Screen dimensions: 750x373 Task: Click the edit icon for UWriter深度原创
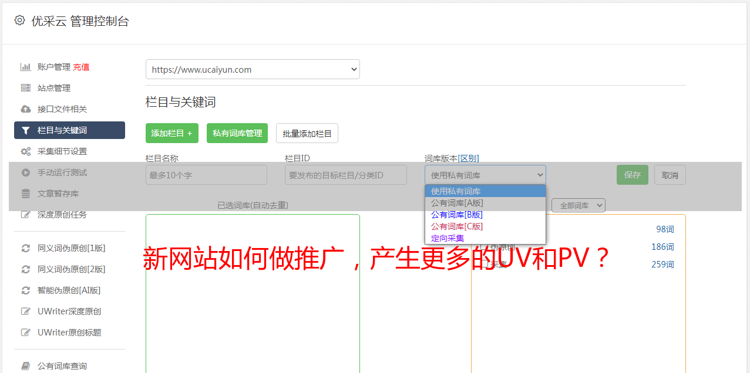pyautogui.click(x=25, y=311)
